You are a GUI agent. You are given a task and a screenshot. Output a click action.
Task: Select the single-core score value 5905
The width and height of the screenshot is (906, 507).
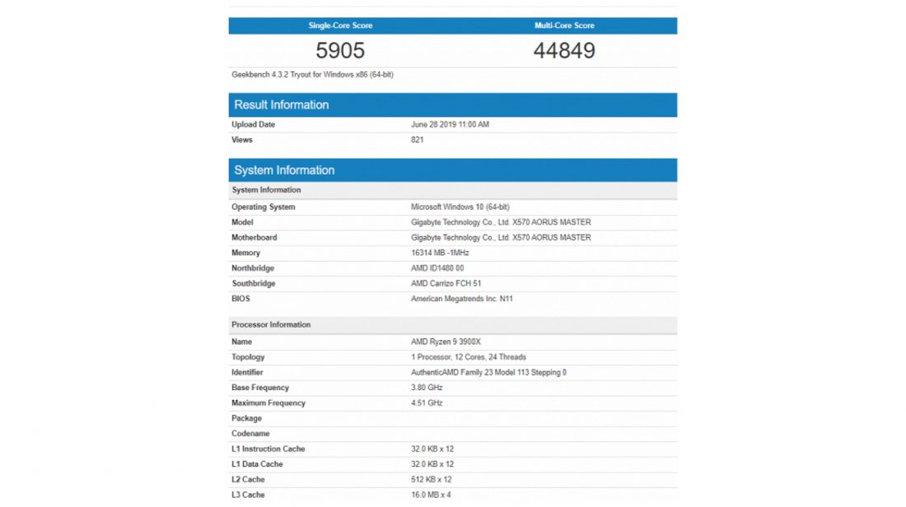click(340, 51)
